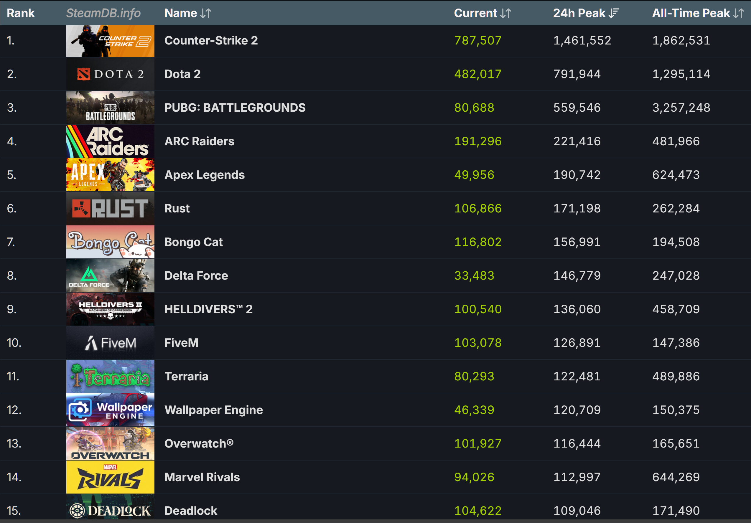Open the FiveM logo thumbnail
This screenshot has width=751, height=523.
110,343
